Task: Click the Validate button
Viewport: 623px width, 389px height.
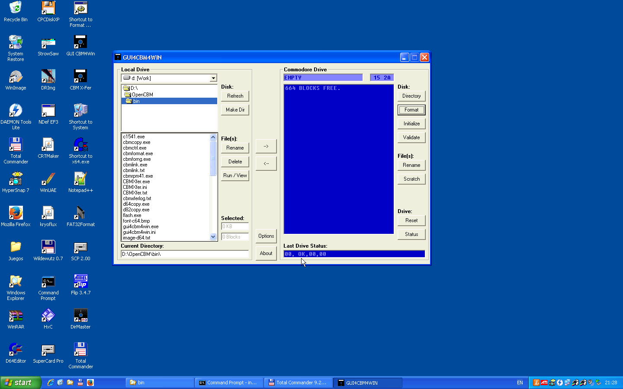Action: click(411, 137)
